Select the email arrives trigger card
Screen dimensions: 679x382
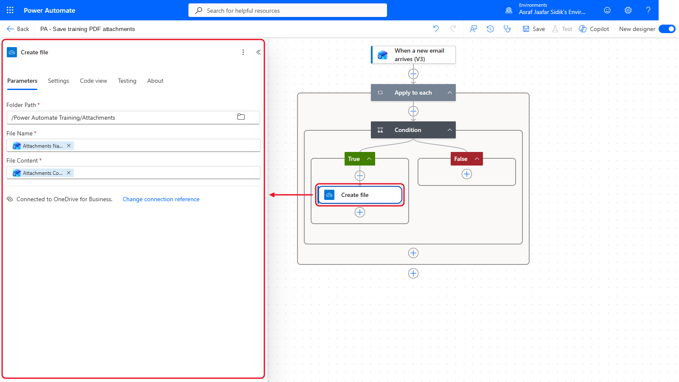[x=413, y=55]
